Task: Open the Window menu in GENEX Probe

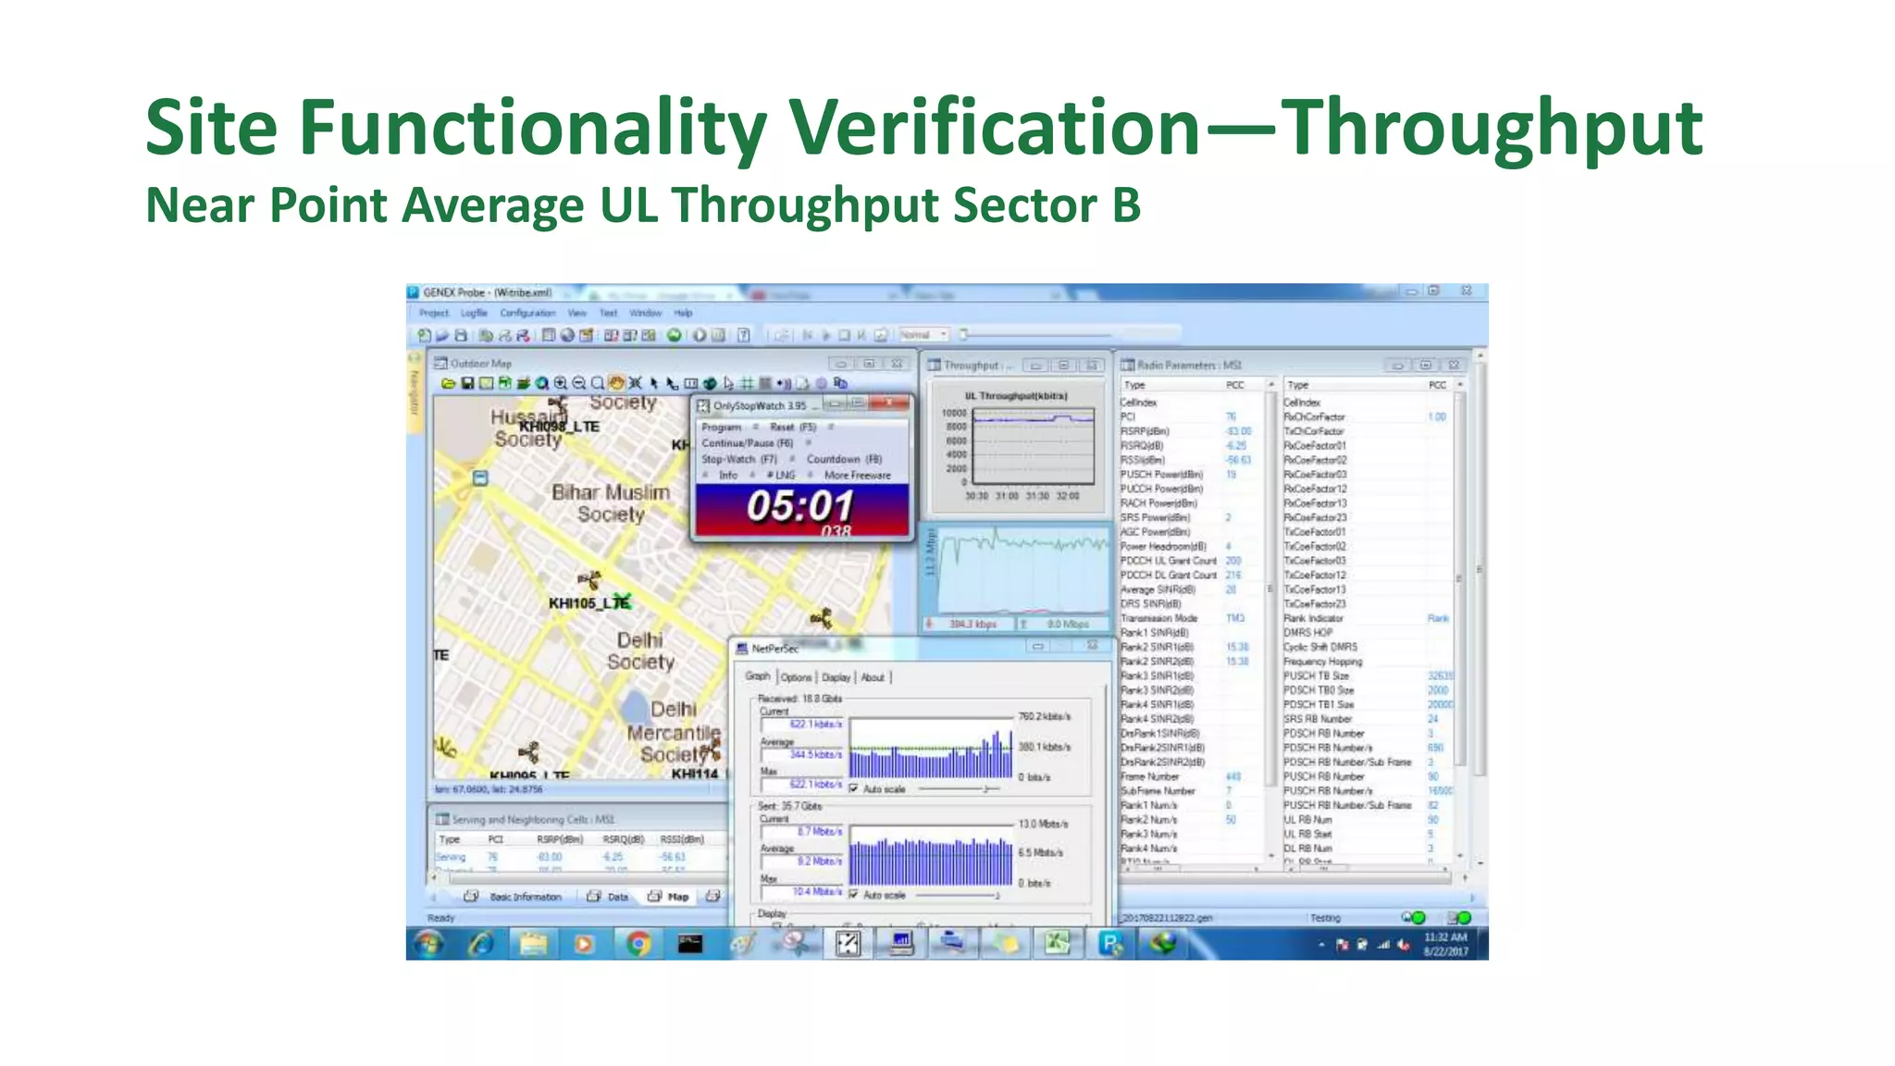Action: coord(646,313)
